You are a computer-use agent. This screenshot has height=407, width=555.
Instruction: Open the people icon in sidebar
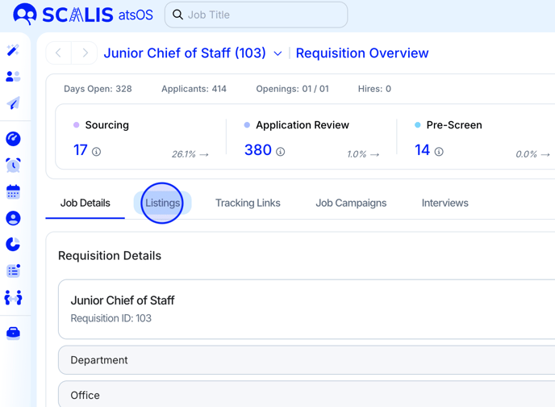13,77
